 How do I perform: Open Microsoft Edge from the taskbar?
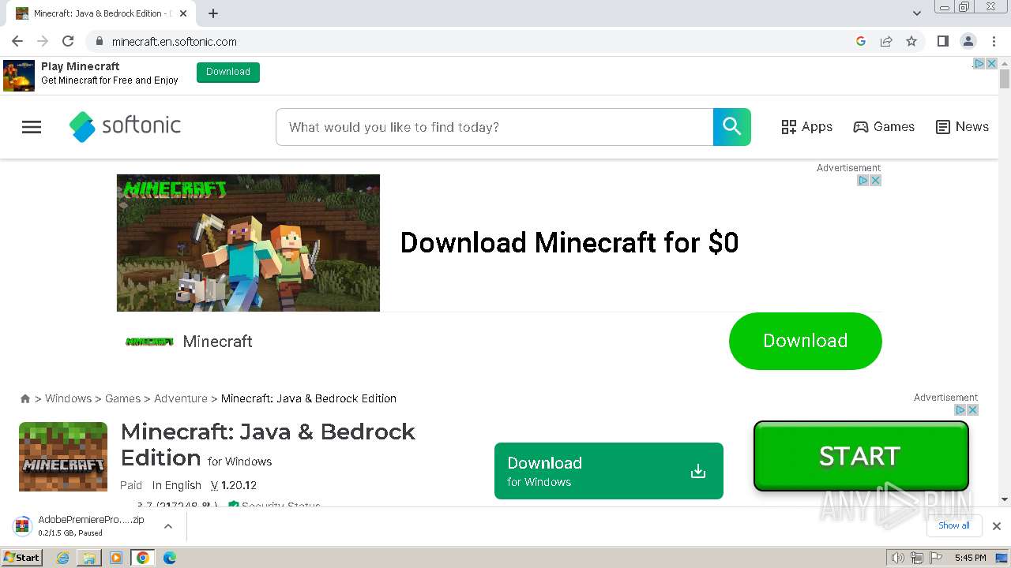click(x=169, y=558)
